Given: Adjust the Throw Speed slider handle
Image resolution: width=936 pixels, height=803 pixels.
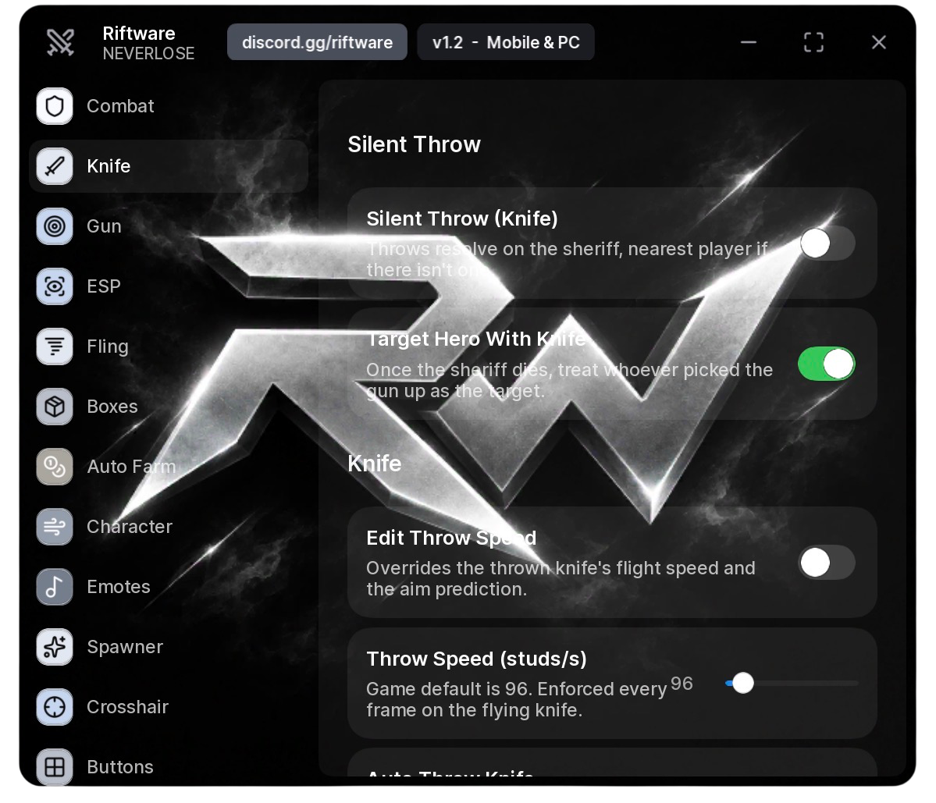Looking at the screenshot, I should [743, 683].
